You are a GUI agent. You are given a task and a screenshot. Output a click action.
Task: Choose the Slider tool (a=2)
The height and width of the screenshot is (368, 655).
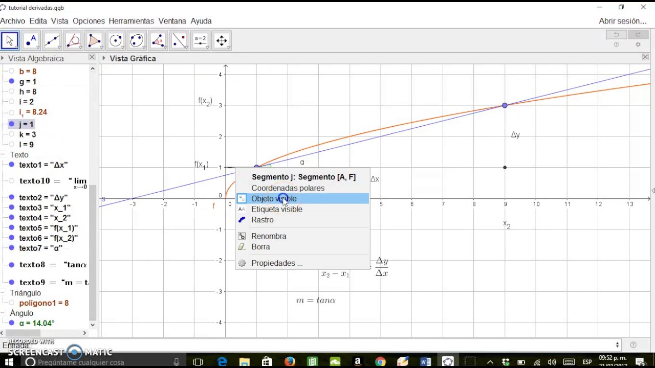(x=200, y=41)
